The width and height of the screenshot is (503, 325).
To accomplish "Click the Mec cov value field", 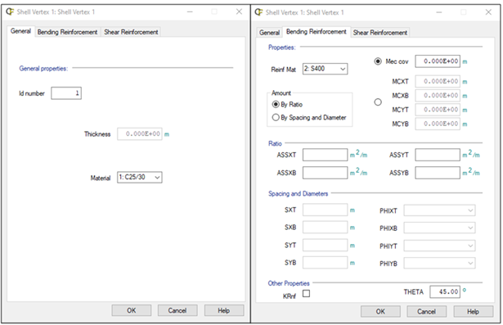I will [x=438, y=61].
